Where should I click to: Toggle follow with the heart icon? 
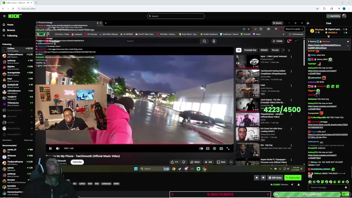pos(263,178)
